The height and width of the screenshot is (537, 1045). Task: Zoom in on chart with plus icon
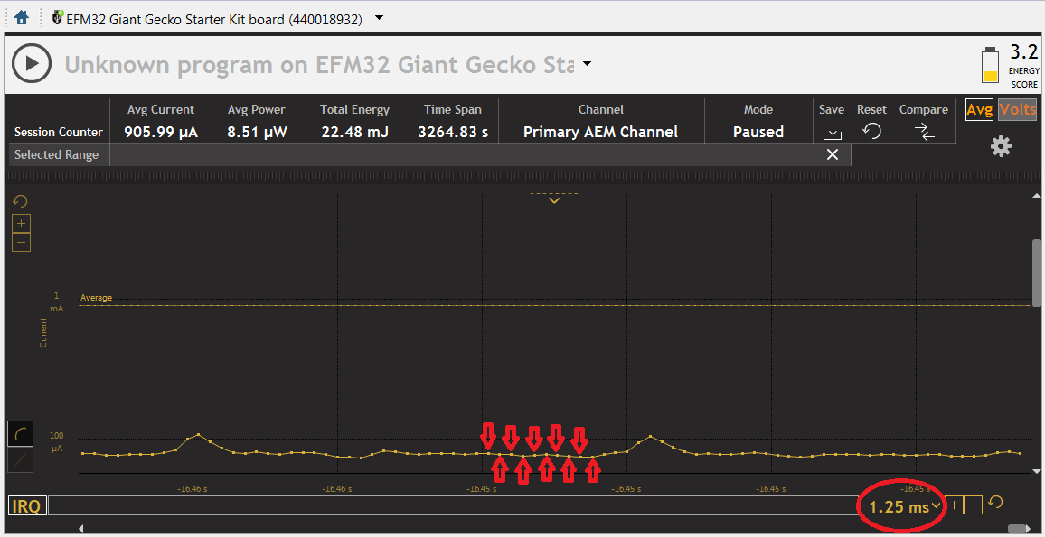(20, 223)
